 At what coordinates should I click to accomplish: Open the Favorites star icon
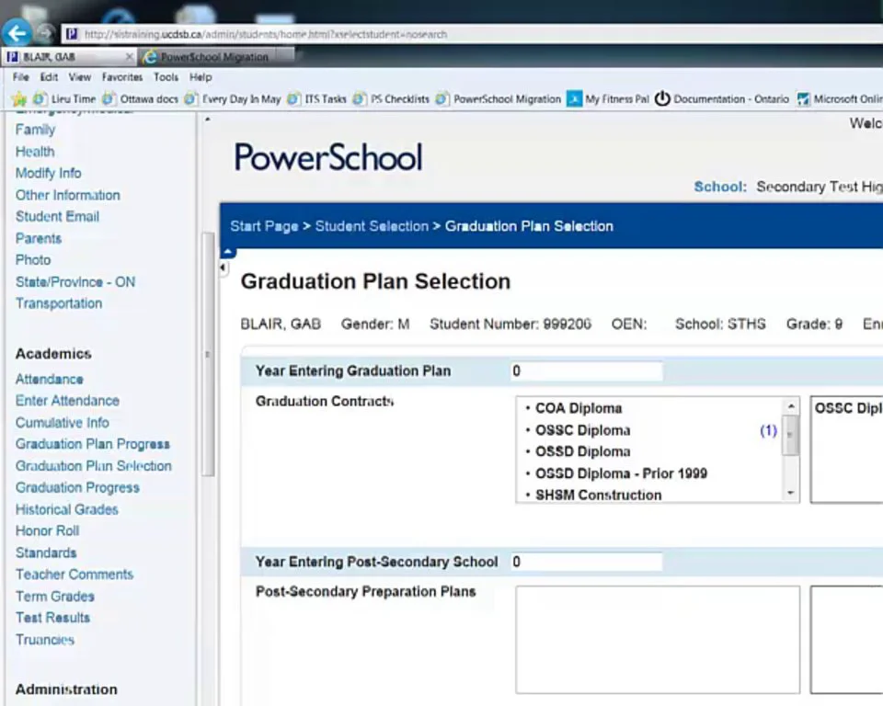tap(19, 99)
